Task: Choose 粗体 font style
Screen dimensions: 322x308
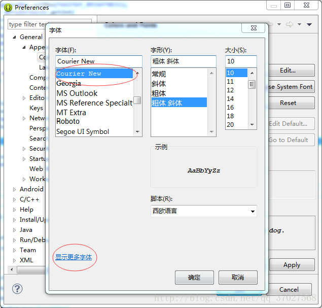Action: (x=179, y=93)
